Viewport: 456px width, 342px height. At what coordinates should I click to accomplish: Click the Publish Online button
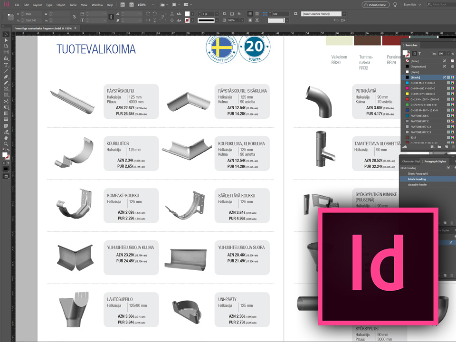click(375, 5)
